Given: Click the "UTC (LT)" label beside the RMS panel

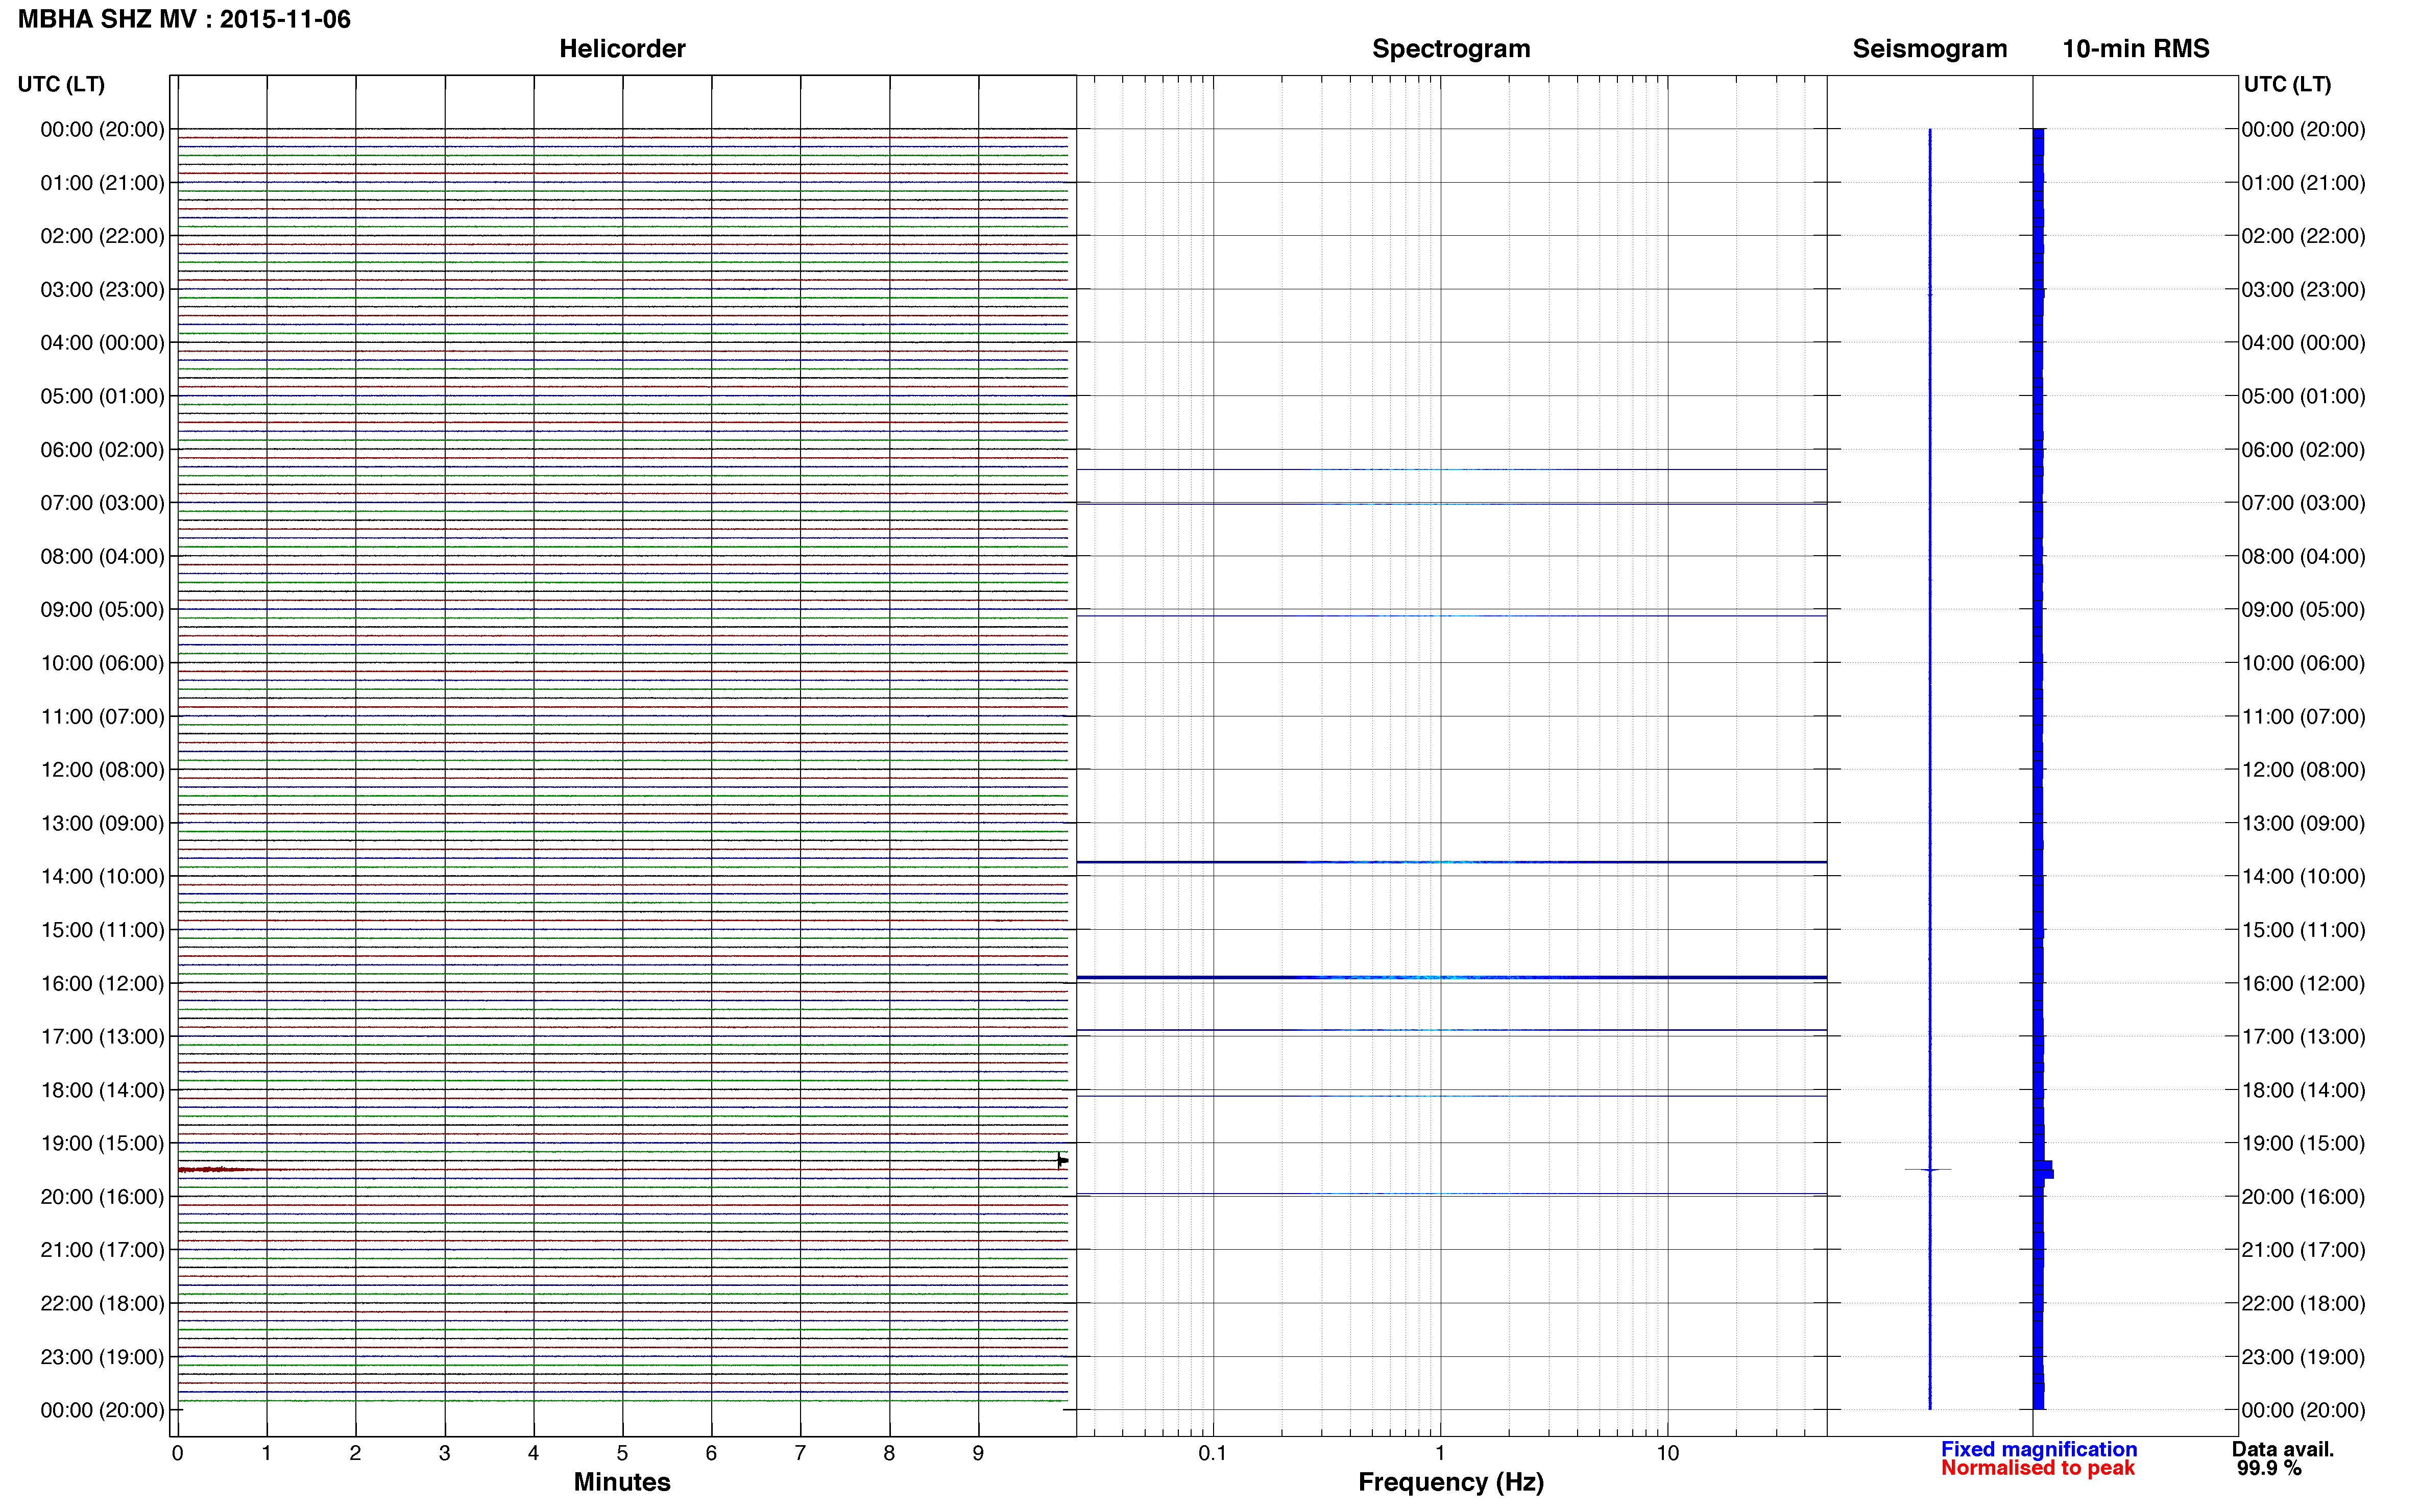Looking at the screenshot, I should [x=2287, y=84].
